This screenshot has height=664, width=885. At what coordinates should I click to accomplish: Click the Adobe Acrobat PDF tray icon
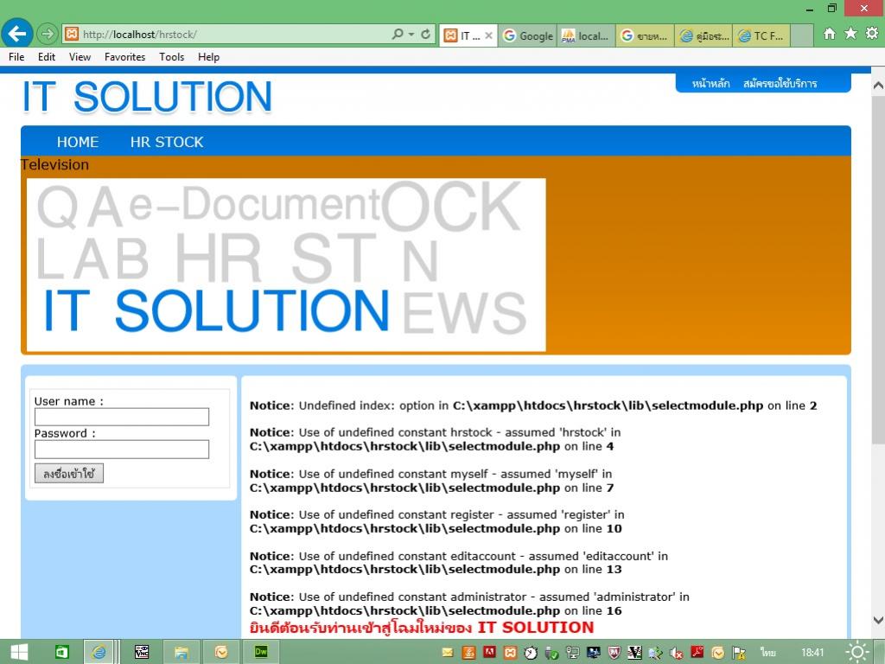[697, 652]
